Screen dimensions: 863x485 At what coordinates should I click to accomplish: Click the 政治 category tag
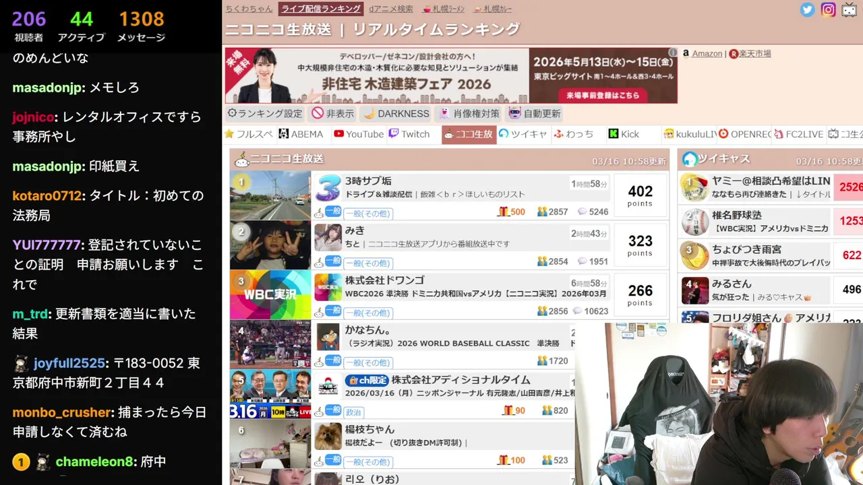tap(353, 412)
